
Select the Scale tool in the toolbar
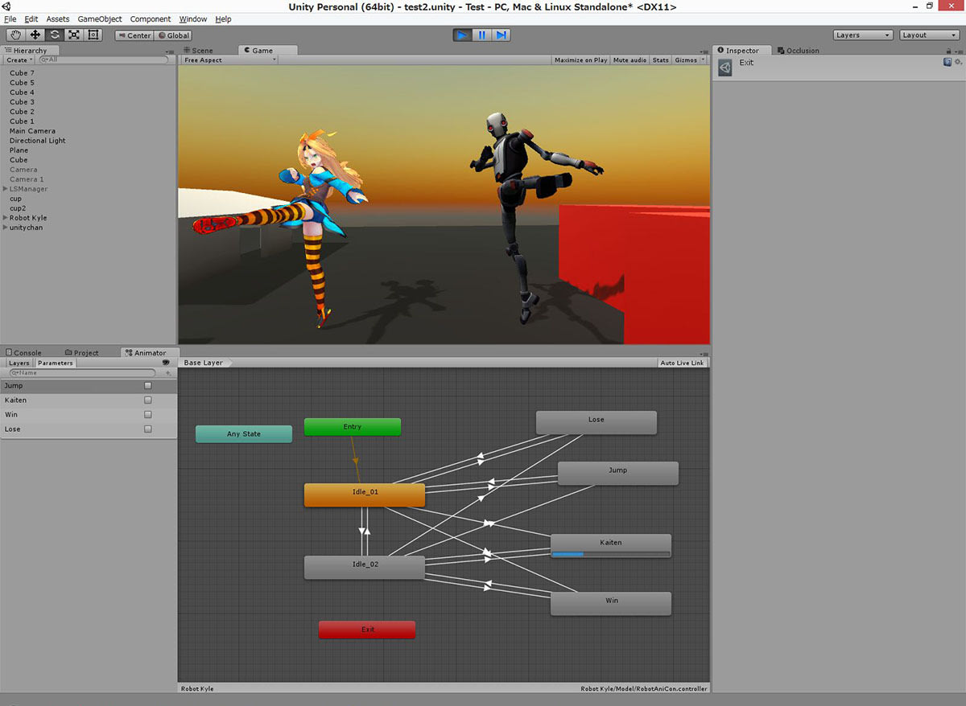pyautogui.click(x=74, y=35)
